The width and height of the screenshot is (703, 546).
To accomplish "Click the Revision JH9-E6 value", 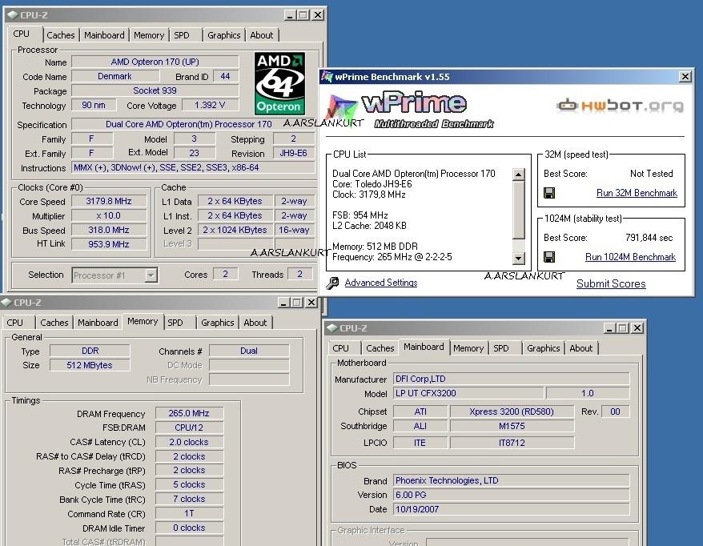I will tap(294, 153).
